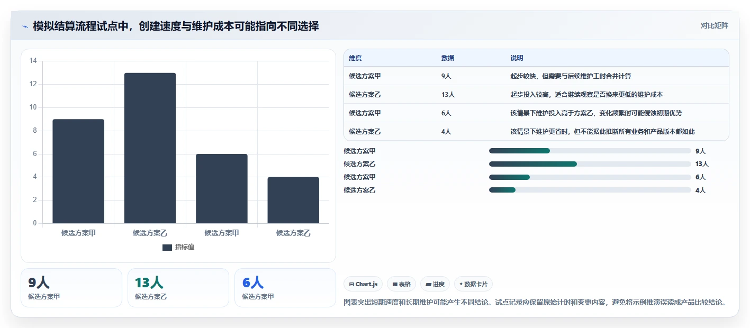Select the 表格 tag pill
This screenshot has height=328, width=750.
click(402, 284)
